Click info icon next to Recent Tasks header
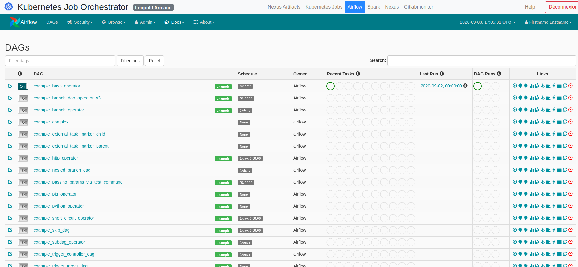The image size is (578, 267). pyautogui.click(x=358, y=74)
